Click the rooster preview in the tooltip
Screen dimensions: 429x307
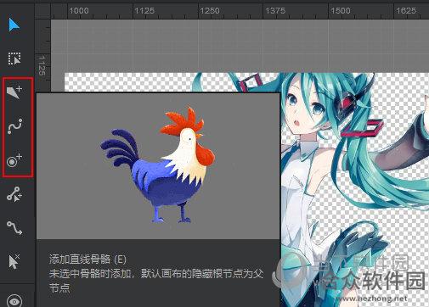(158, 165)
